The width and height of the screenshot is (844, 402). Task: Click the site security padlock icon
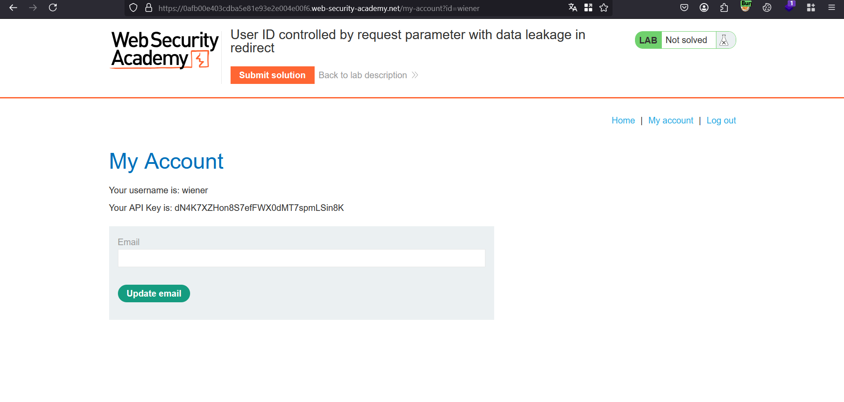click(149, 8)
